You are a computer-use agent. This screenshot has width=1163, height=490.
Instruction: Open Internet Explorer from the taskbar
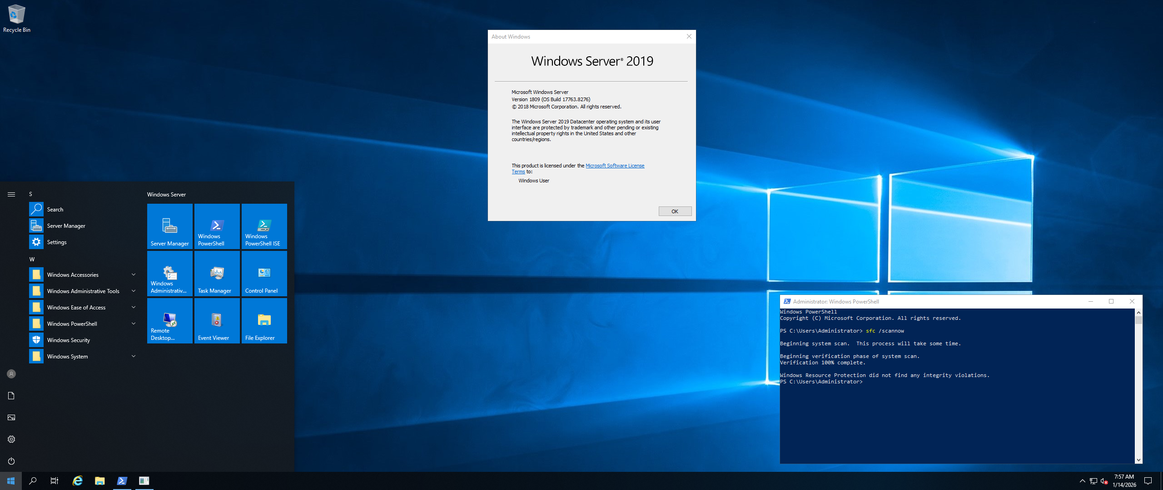[x=78, y=481]
